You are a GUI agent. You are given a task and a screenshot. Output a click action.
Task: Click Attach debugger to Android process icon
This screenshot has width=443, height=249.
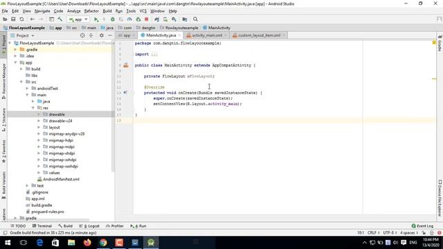[138, 19]
